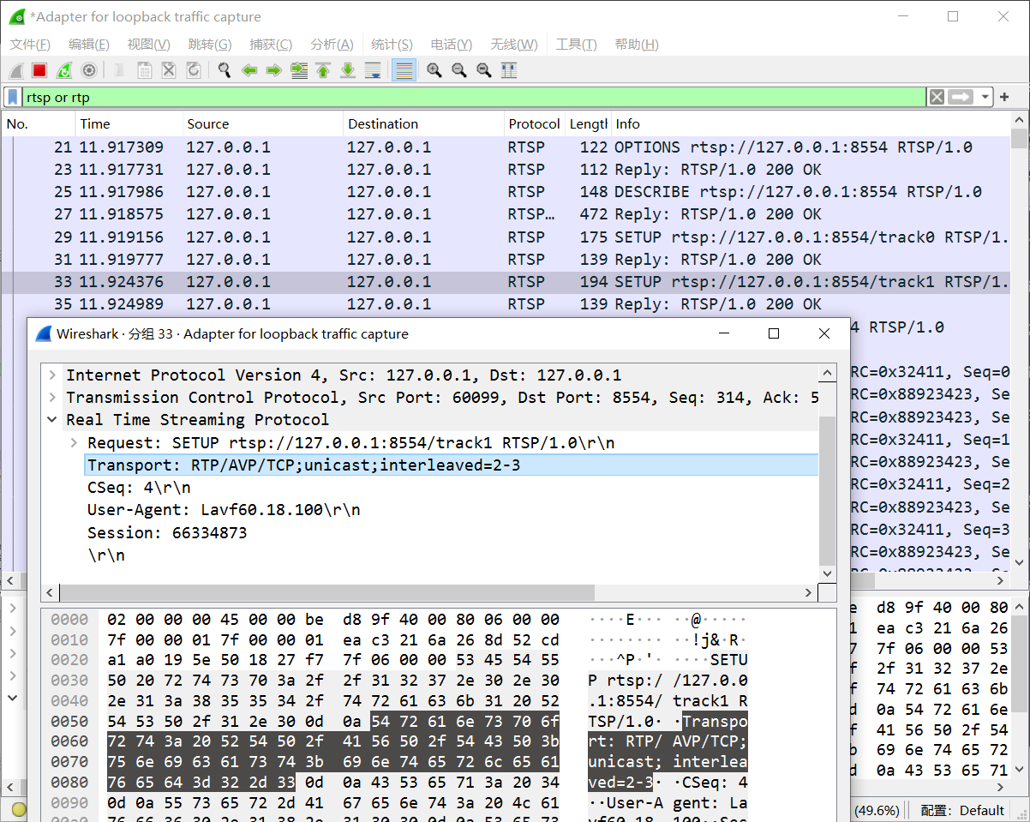Close the capture file from toolbar
This screenshot has height=822, width=1030.
coord(169,70)
